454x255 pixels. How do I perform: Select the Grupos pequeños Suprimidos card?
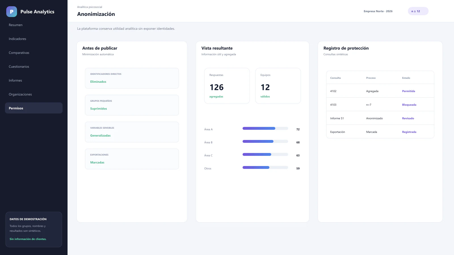pyautogui.click(x=132, y=105)
